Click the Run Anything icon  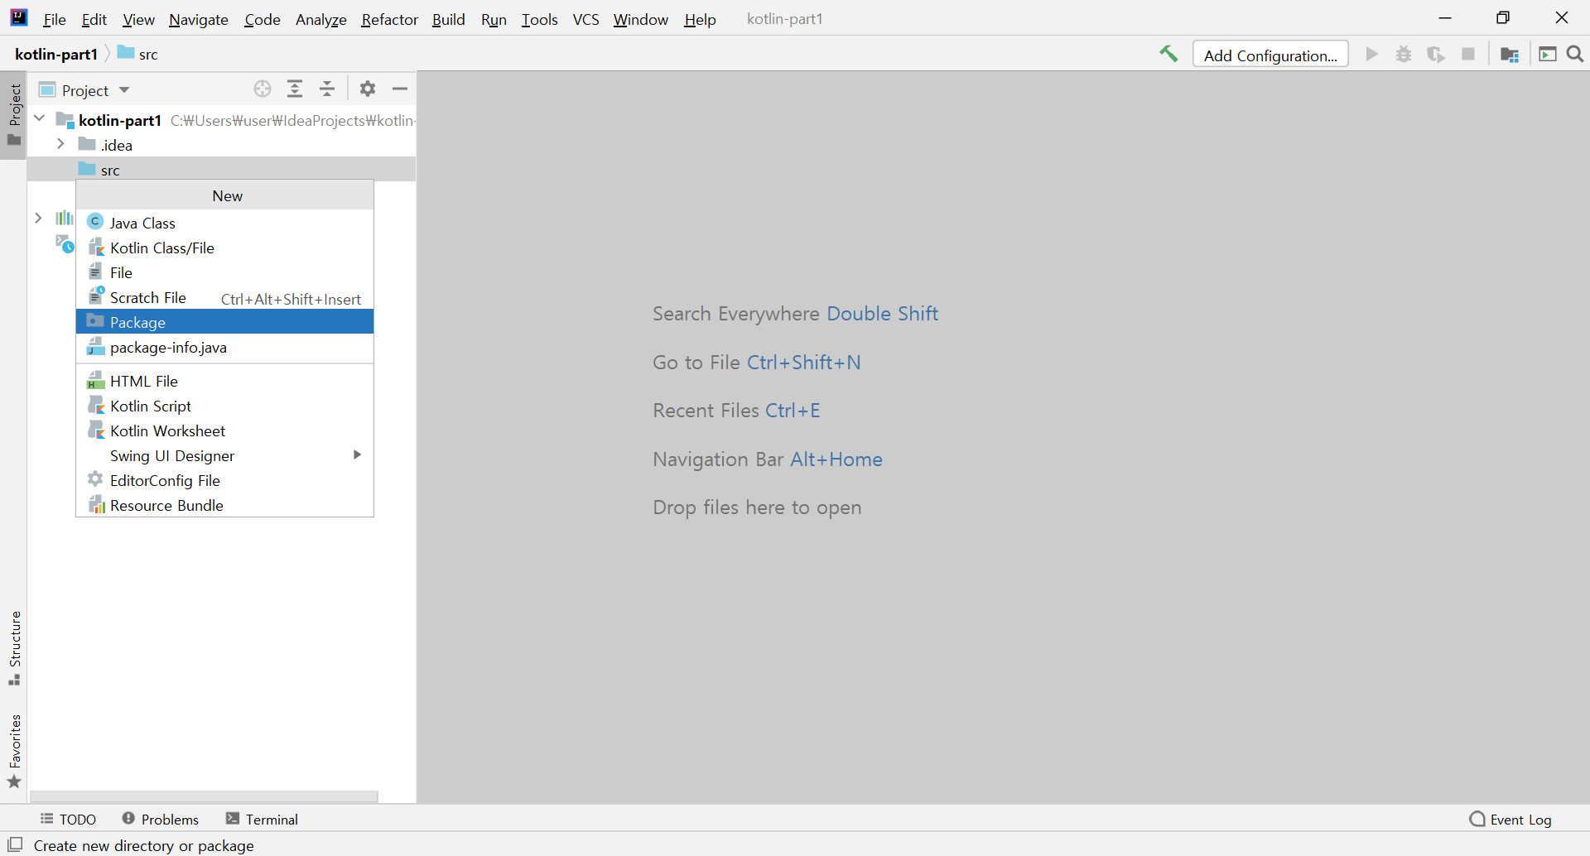point(1548,55)
